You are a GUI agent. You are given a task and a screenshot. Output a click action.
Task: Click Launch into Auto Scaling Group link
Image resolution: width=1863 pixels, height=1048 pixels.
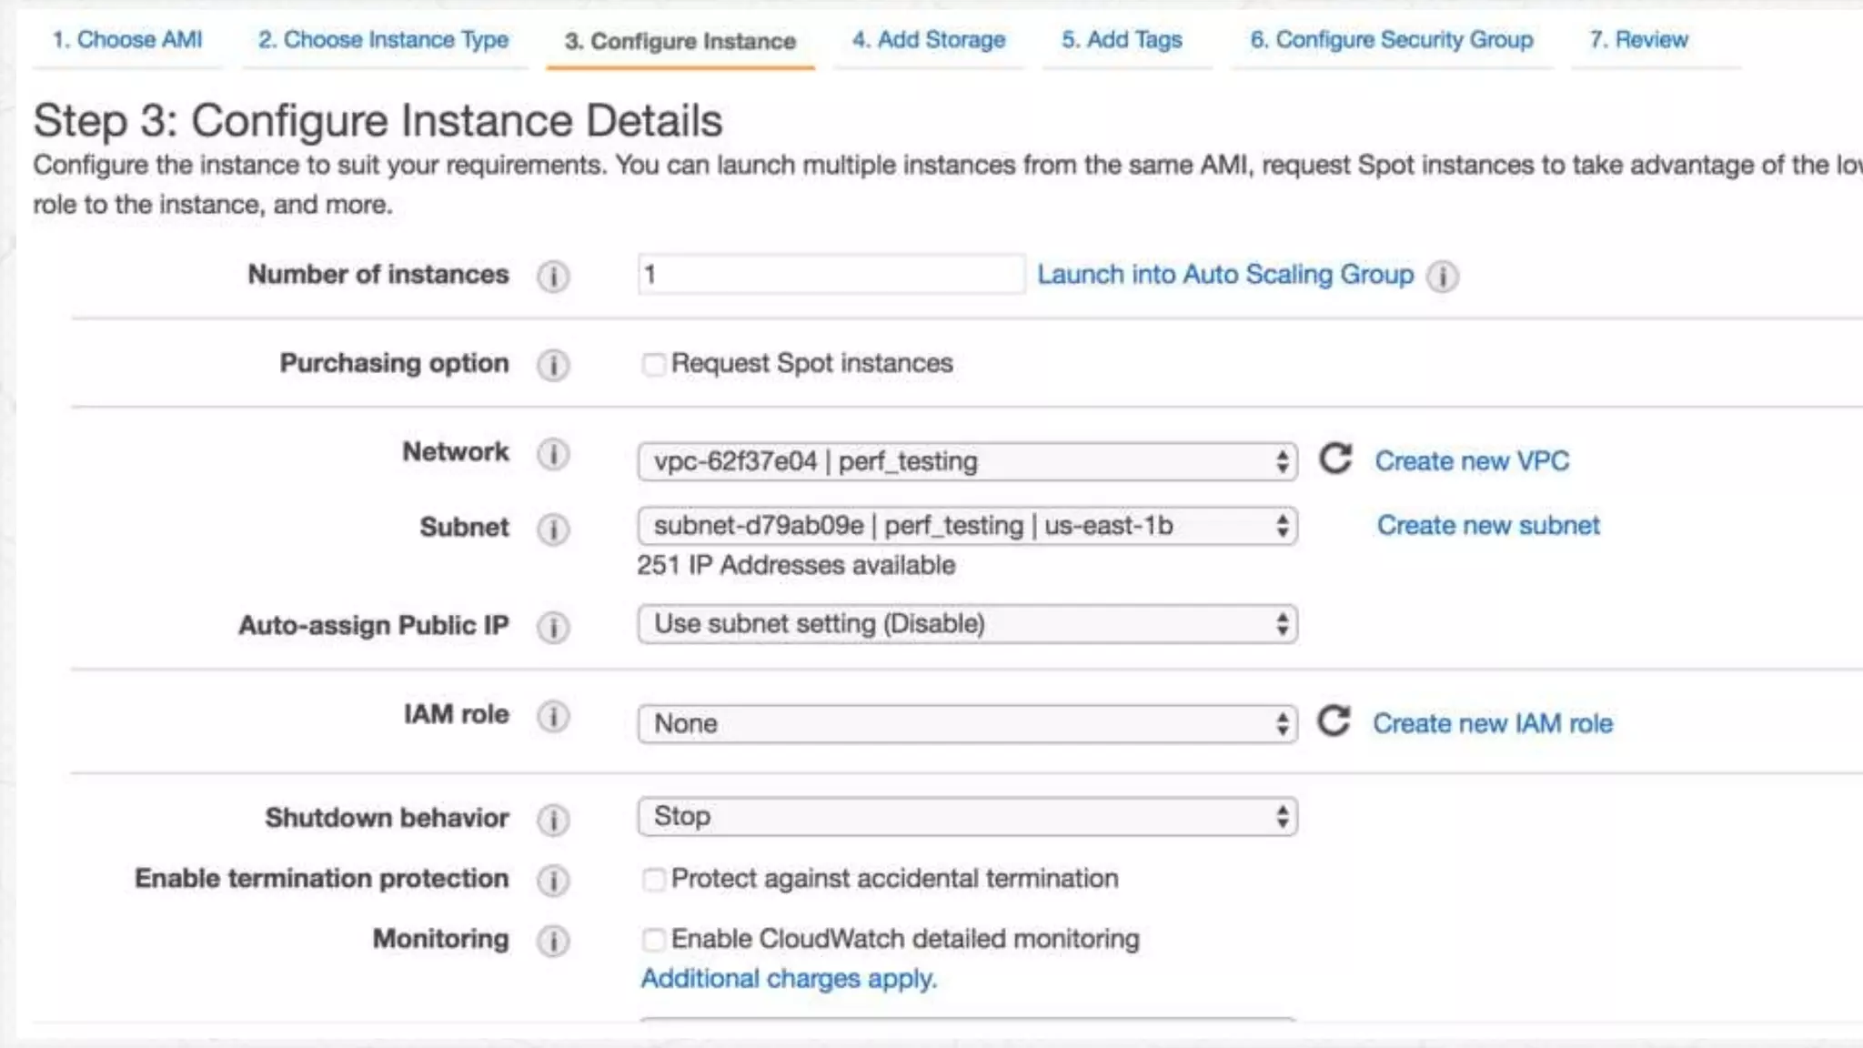[x=1224, y=275]
